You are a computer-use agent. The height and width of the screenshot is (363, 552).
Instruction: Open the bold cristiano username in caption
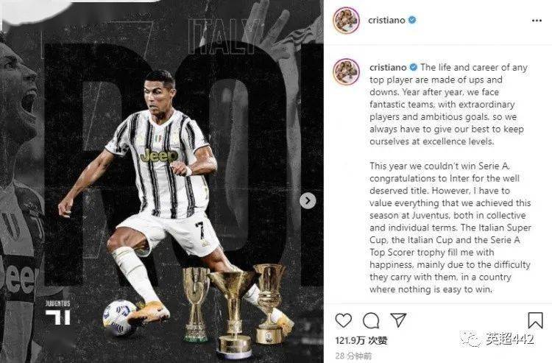click(388, 67)
